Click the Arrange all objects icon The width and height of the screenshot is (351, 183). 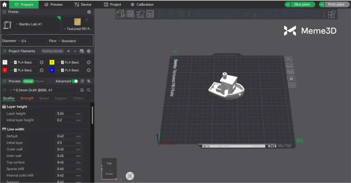[x=150, y=14]
